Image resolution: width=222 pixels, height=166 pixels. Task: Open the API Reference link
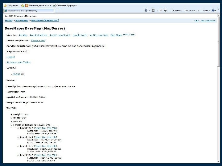[208, 21]
